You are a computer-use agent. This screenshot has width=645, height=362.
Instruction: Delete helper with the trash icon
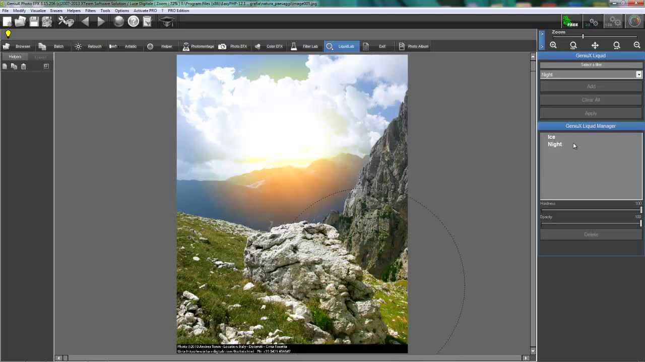(23, 66)
